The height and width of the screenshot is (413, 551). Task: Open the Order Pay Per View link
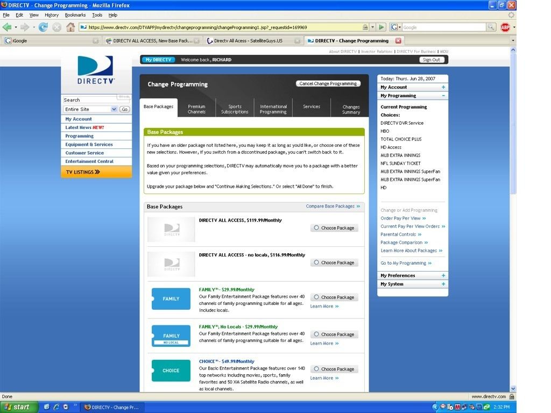tap(403, 218)
